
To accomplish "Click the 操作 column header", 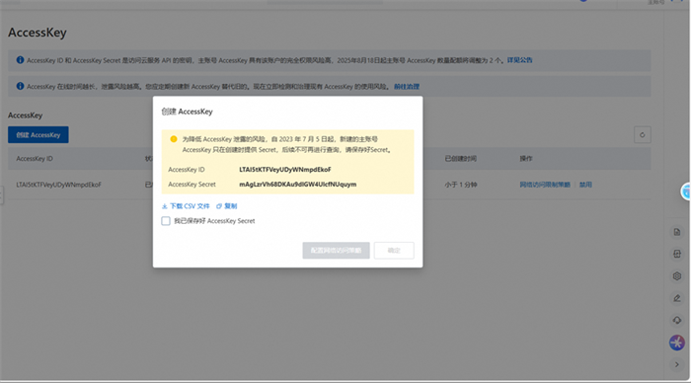I will (x=526, y=158).
